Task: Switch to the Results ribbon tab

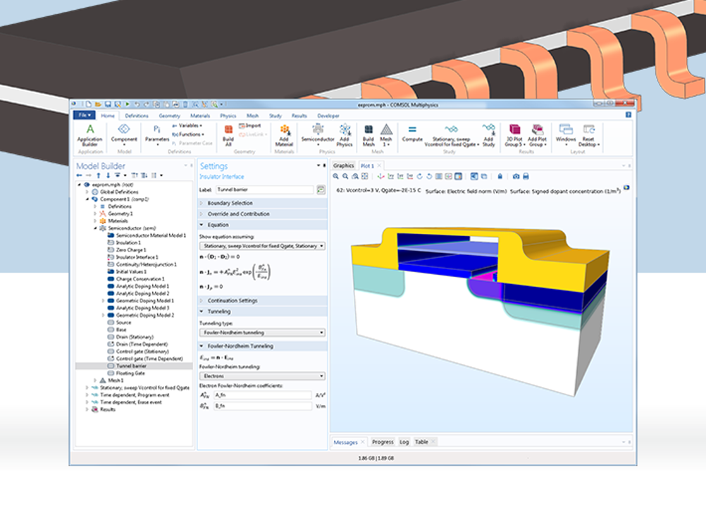Action: 299,116
